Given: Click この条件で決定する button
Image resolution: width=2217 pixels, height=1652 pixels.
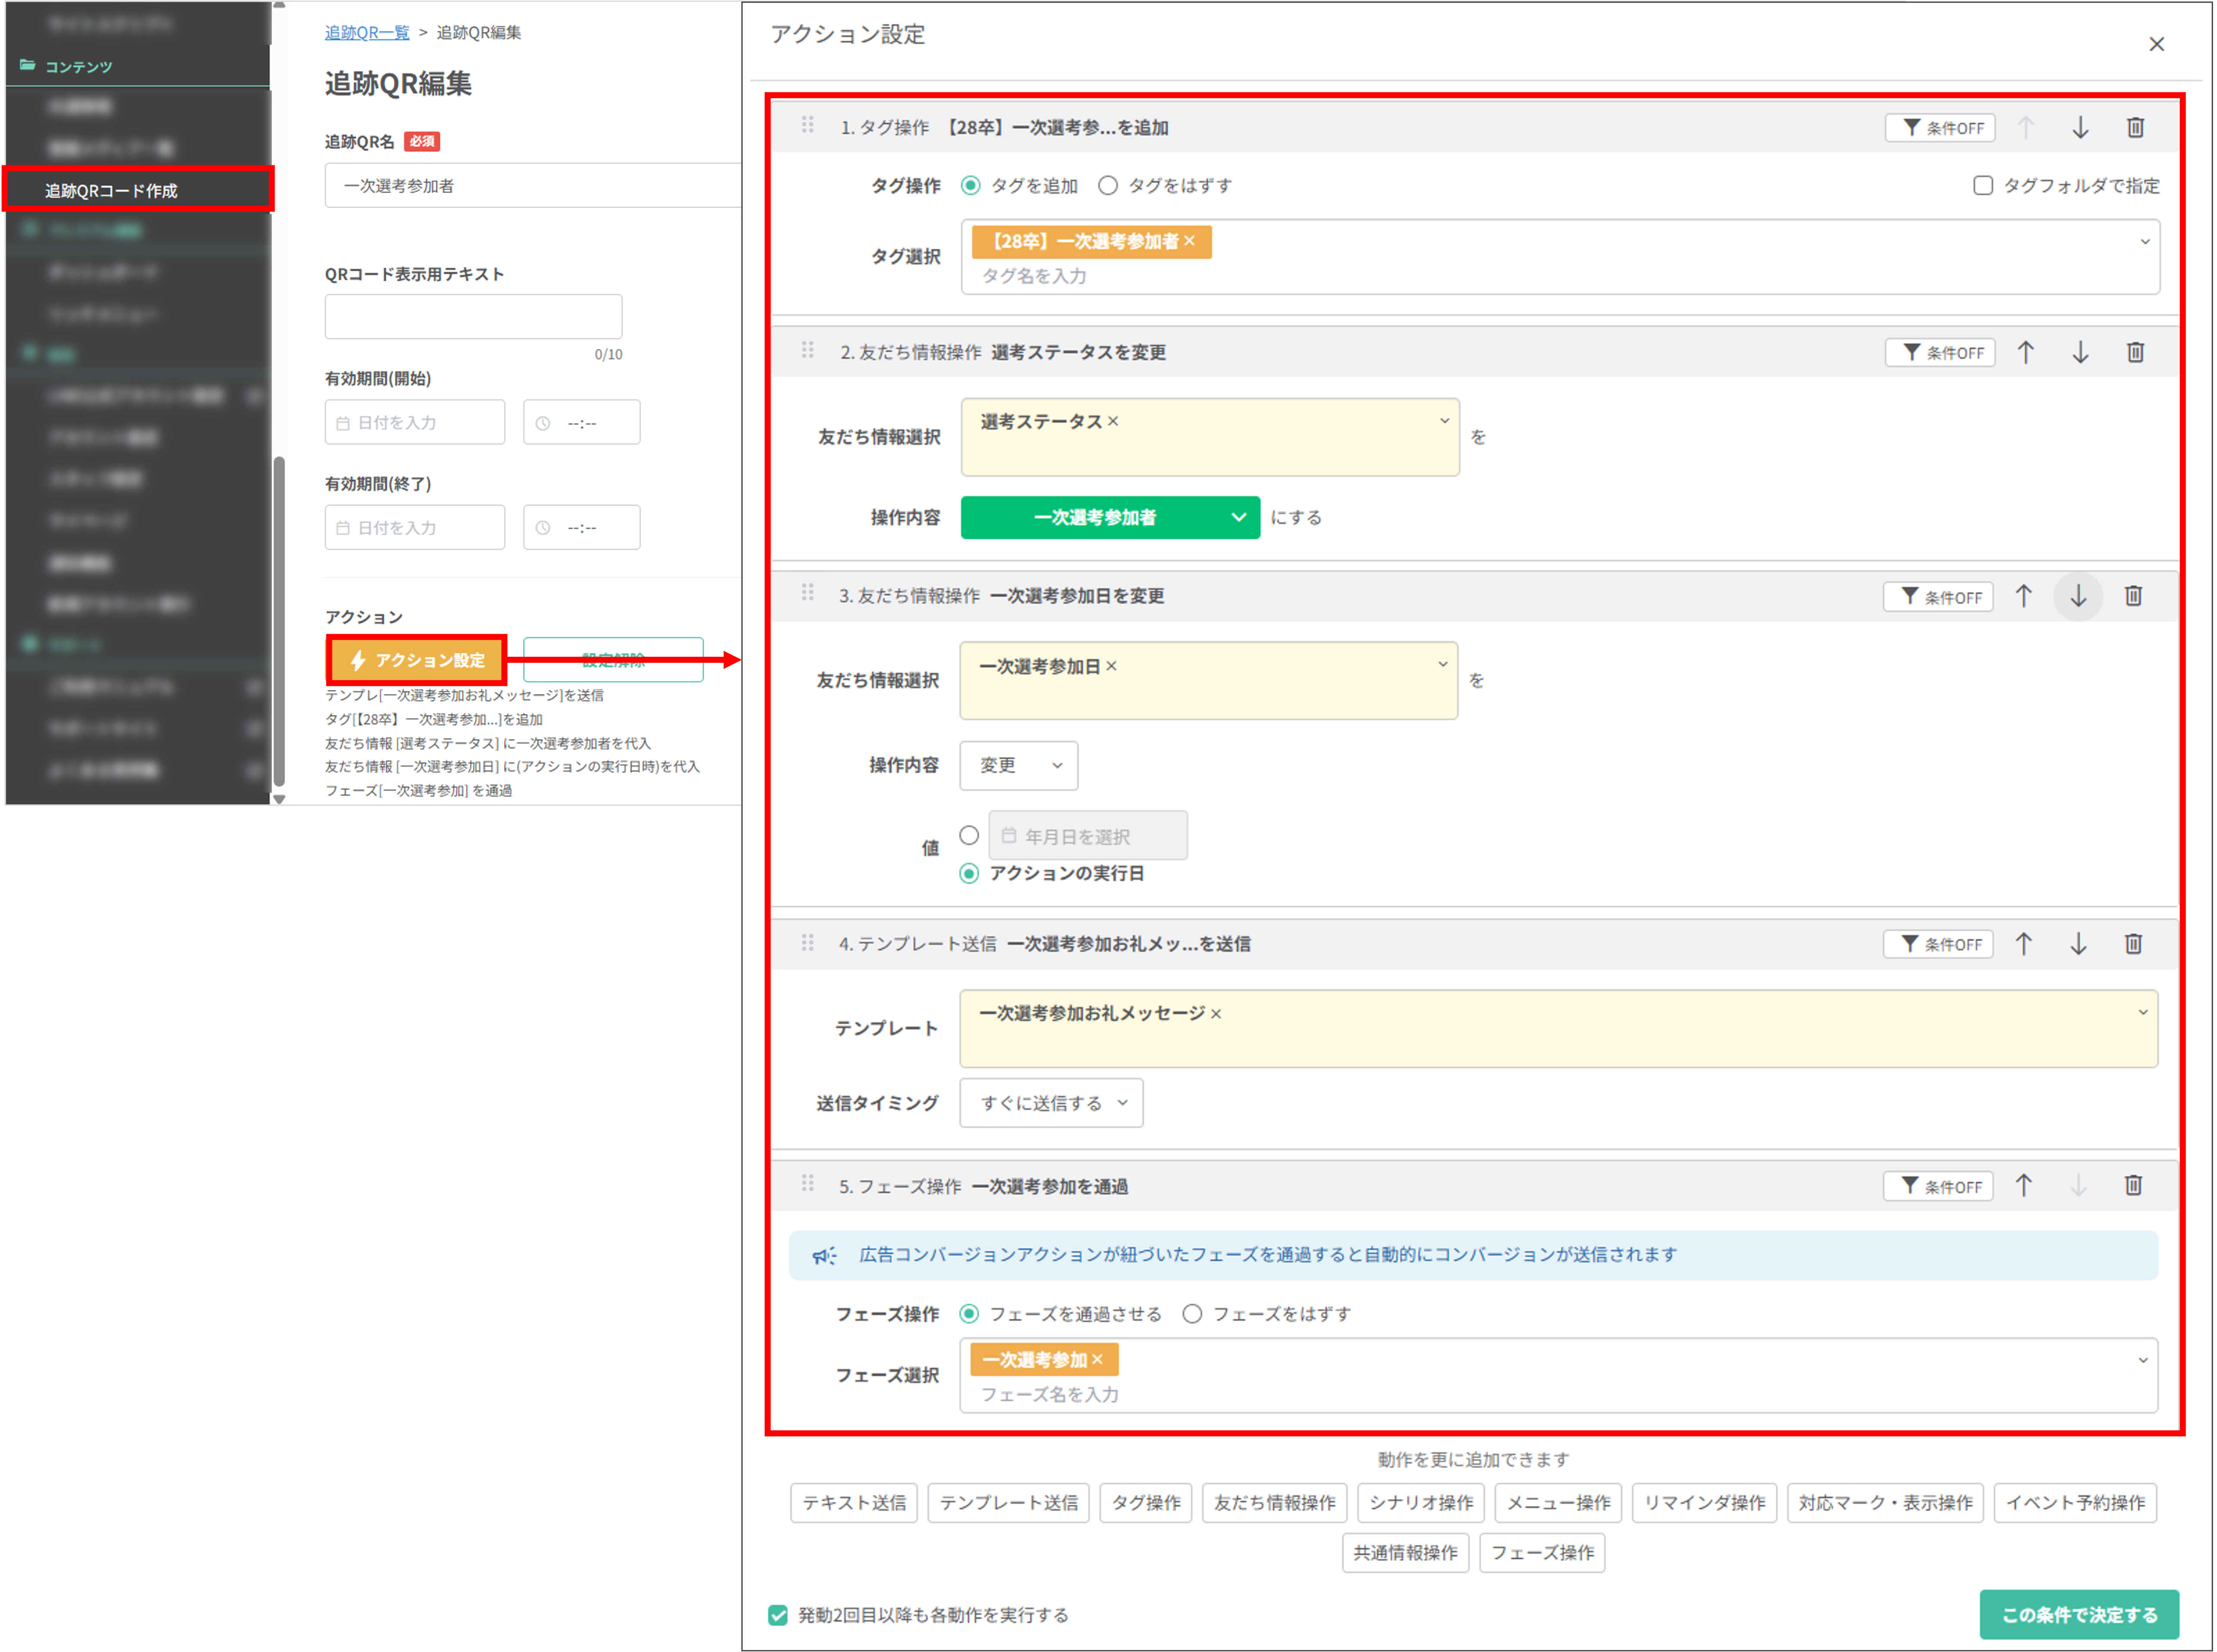Looking at the screenshot, I should click(2078, 1614).
